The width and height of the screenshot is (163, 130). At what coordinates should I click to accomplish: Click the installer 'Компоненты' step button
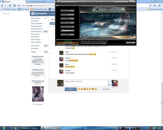click(x=67, y=19)
